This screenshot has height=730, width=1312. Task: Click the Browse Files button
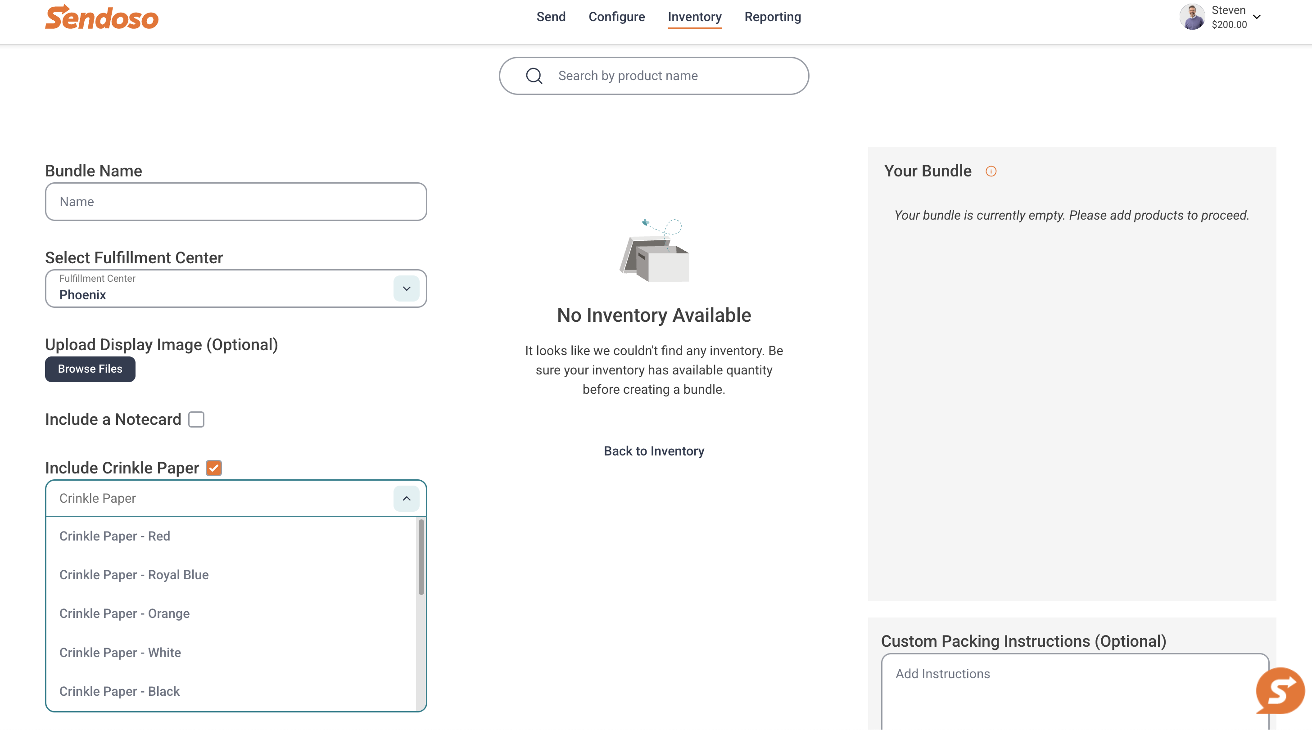point(90,369)
